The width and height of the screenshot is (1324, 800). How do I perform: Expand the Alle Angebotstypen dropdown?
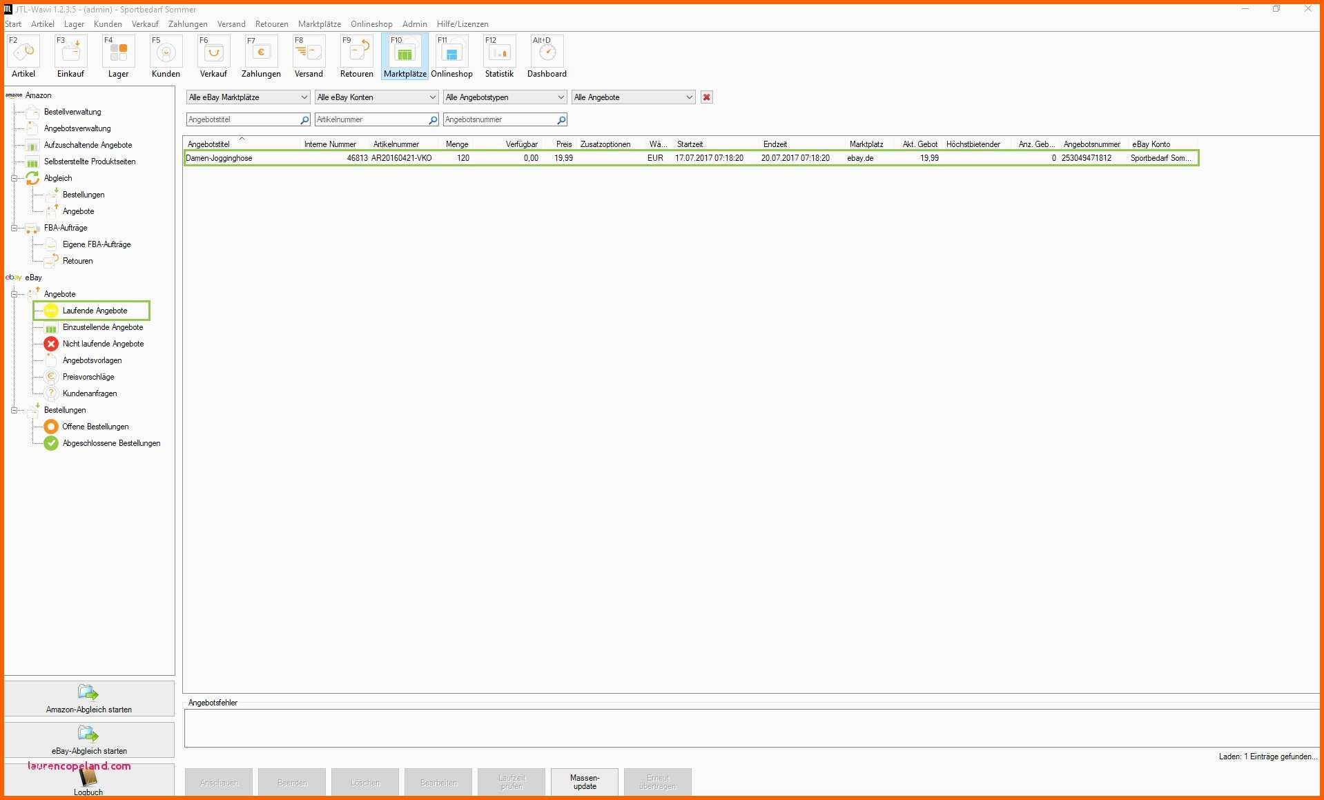[x=505, y=97]
